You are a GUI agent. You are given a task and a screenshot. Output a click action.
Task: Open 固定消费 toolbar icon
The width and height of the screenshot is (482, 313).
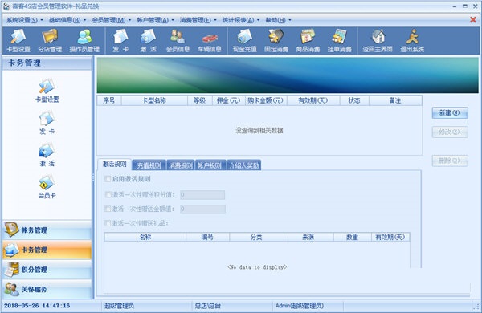(276, 41)
